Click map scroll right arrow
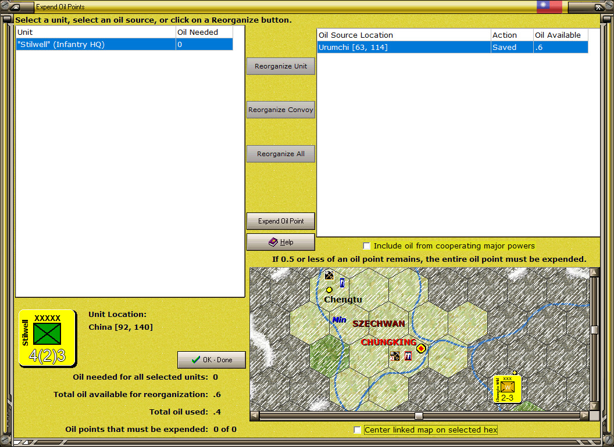 [584, 416]
